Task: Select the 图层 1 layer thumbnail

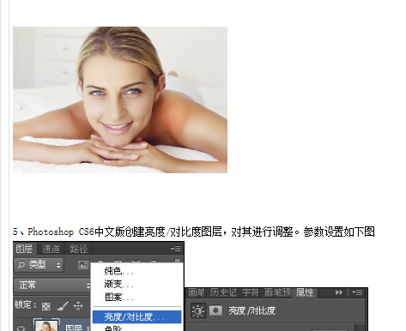Action: pos(46,325)
